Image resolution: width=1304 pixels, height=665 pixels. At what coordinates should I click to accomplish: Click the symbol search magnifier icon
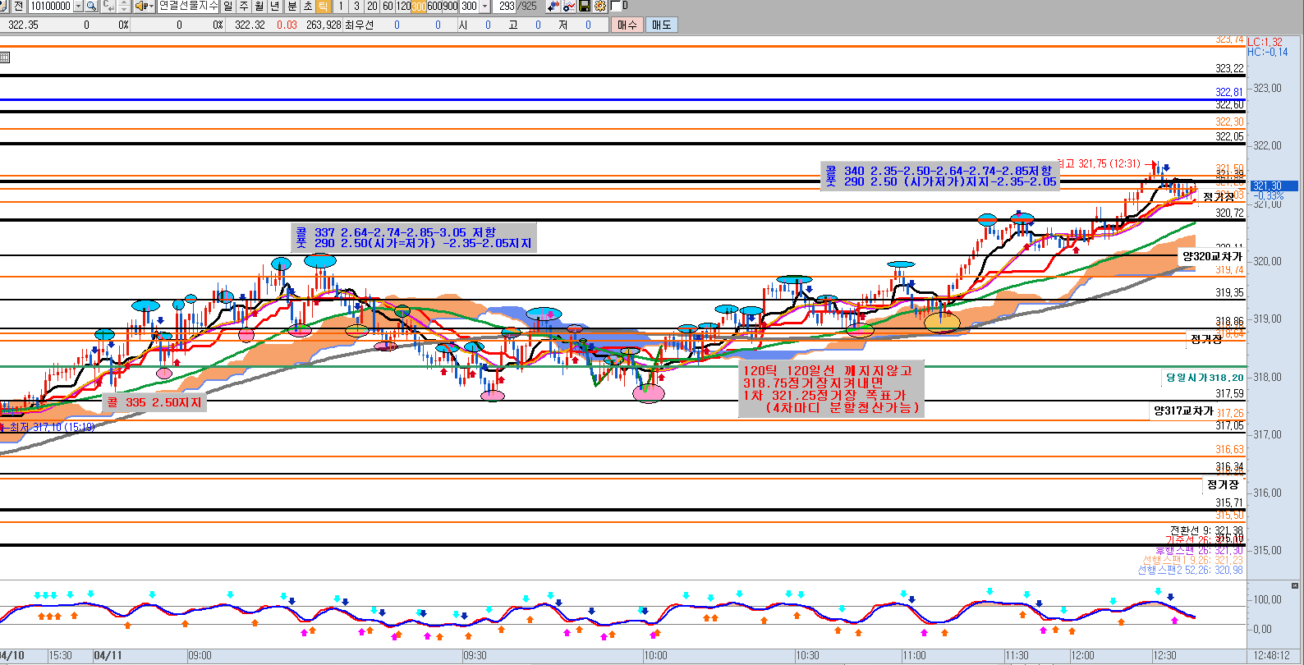(x=92, y=6)
